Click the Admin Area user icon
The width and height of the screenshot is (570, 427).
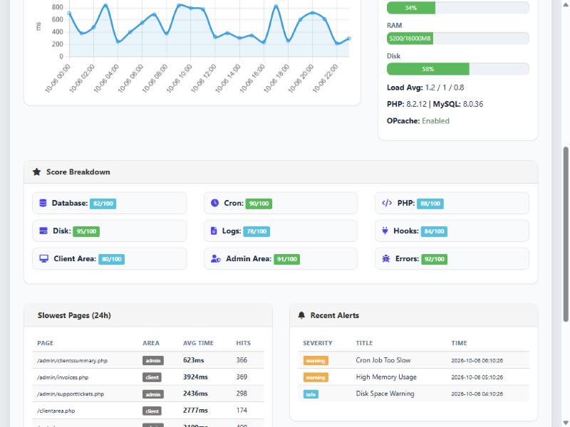point(216,258)
